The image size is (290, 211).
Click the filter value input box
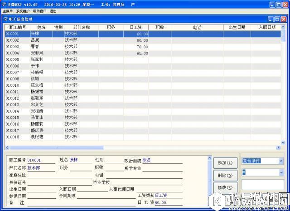(263, 185)
